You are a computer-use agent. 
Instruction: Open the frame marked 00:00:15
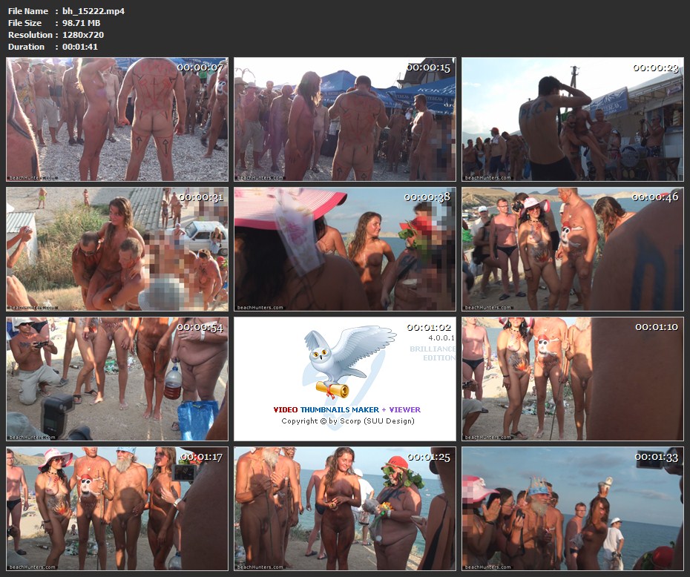click(x=345, y=119)
